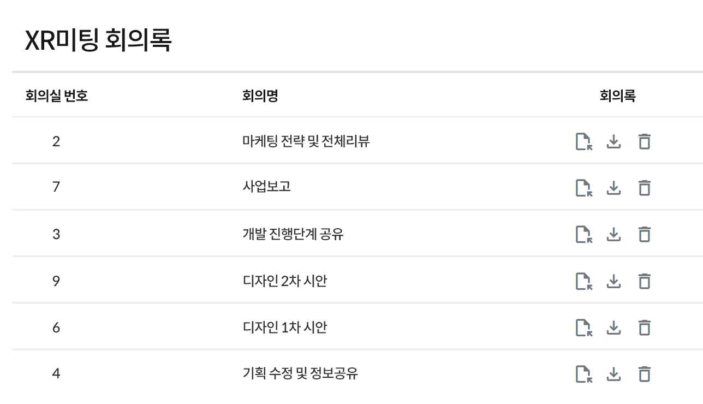
Task: Select the 사업보고 meeting name
Action: click(266, 187)
